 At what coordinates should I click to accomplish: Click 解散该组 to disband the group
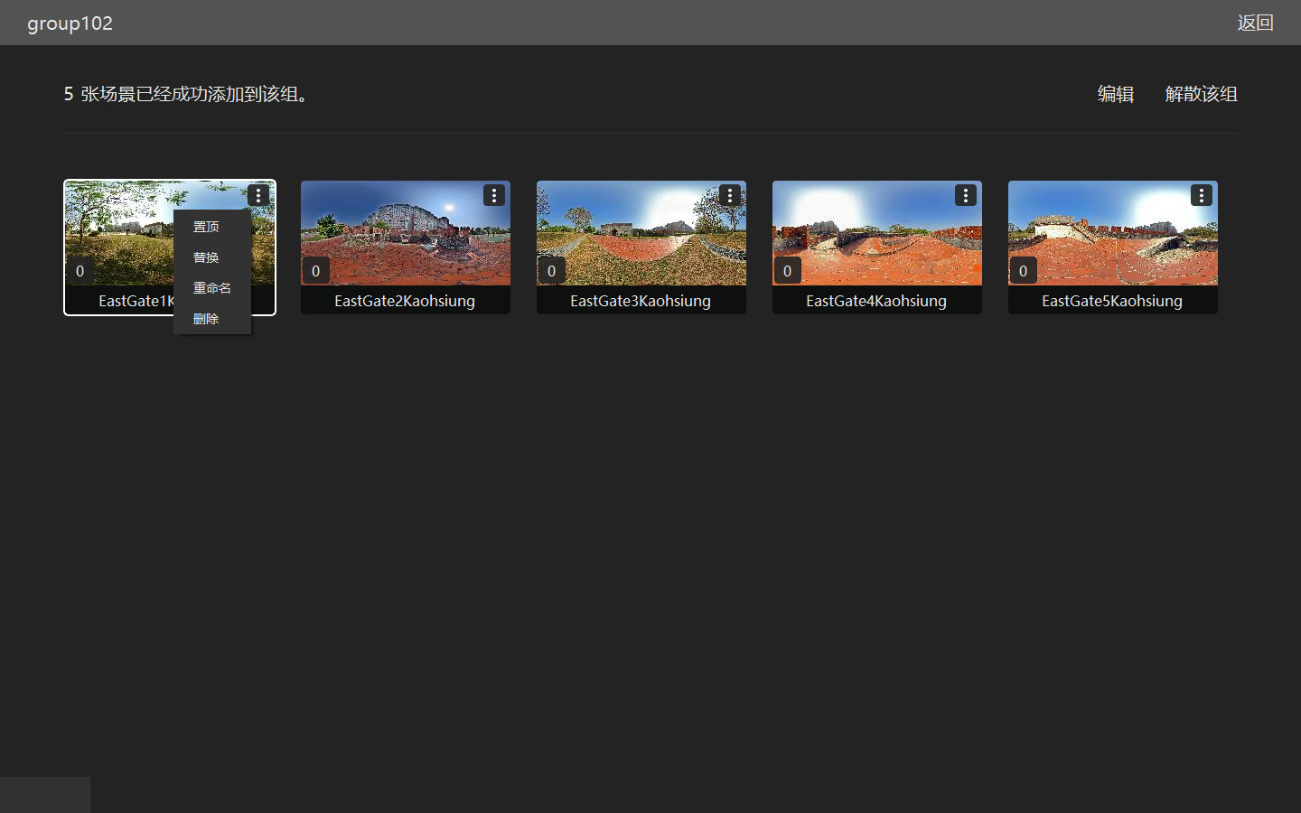click(1201, 94)
